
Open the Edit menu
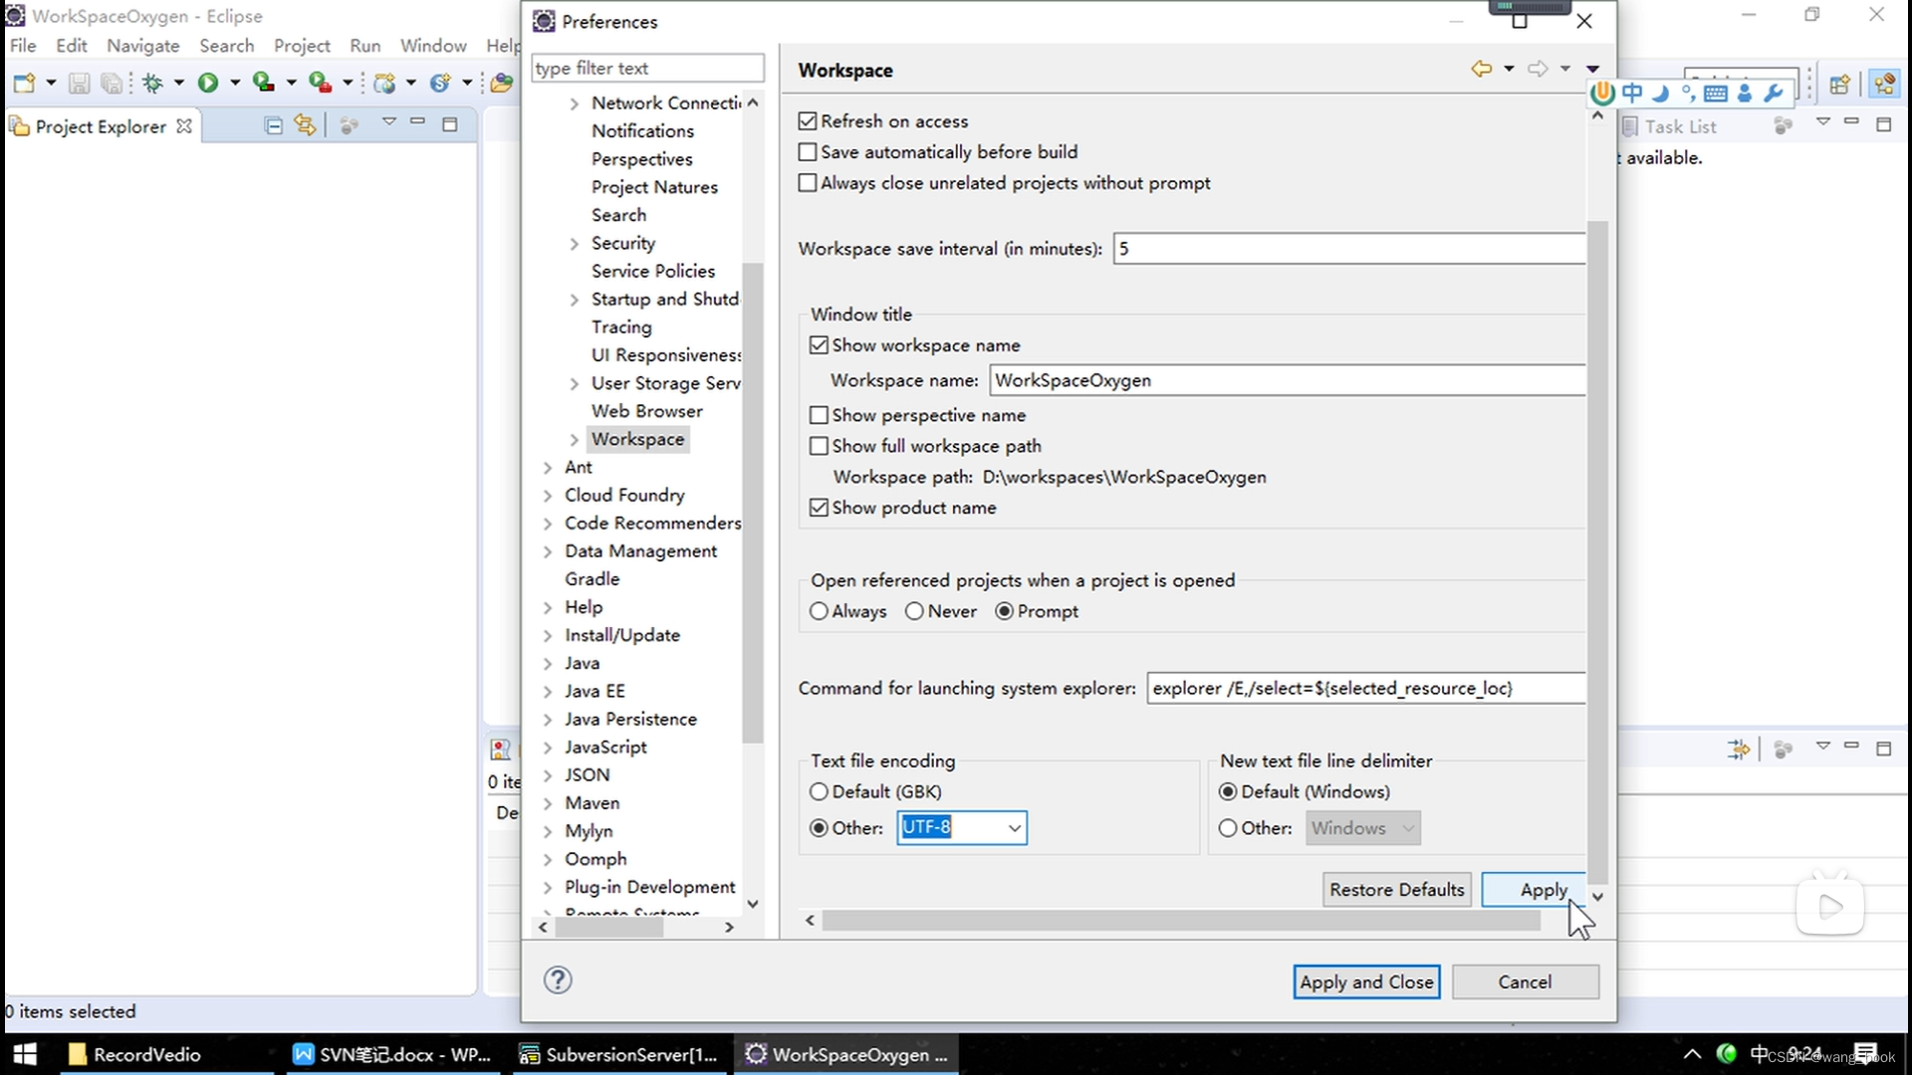pos(71,46)
